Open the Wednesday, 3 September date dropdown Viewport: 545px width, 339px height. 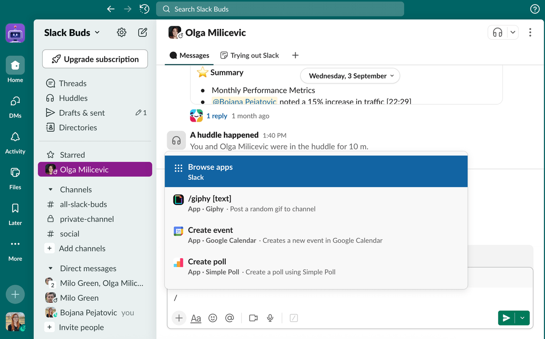(350, 76)
